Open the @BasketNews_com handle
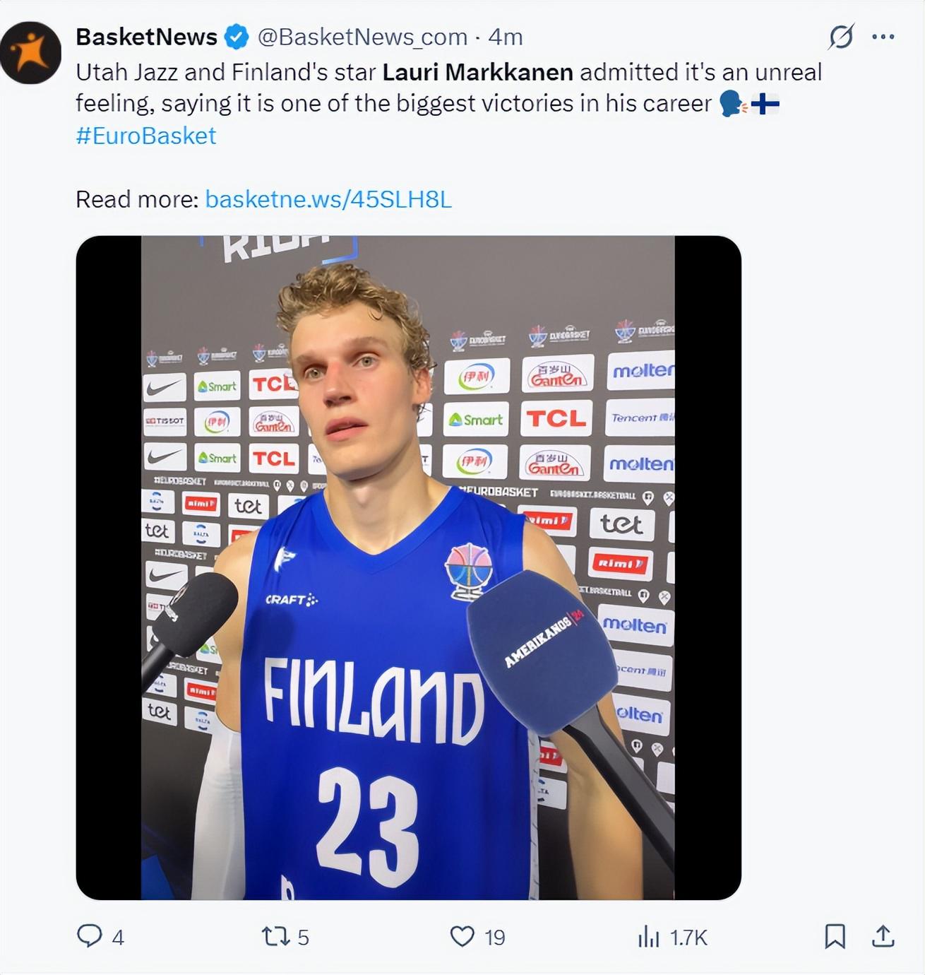 [362, 37]
